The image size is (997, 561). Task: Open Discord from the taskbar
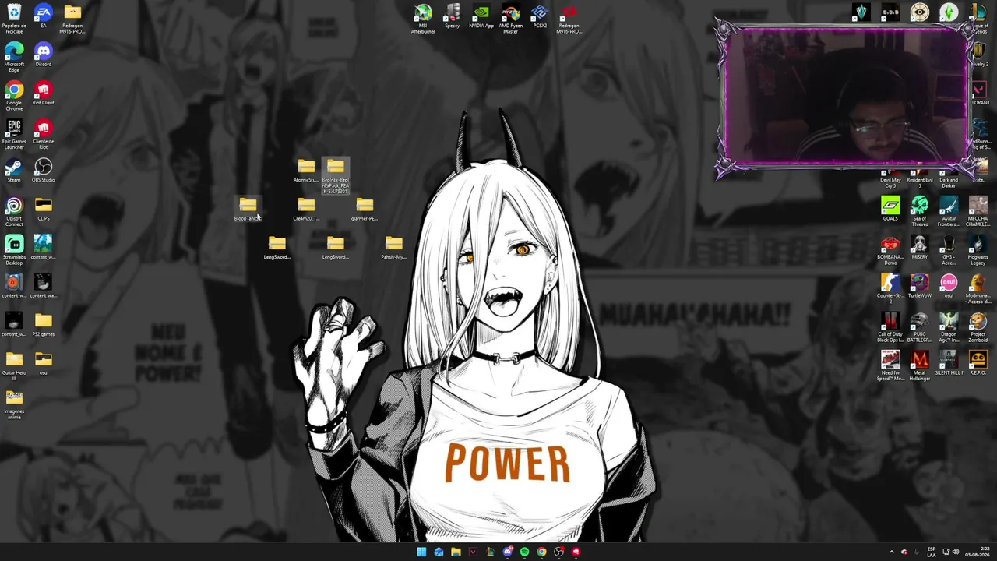tap(507, 552)
